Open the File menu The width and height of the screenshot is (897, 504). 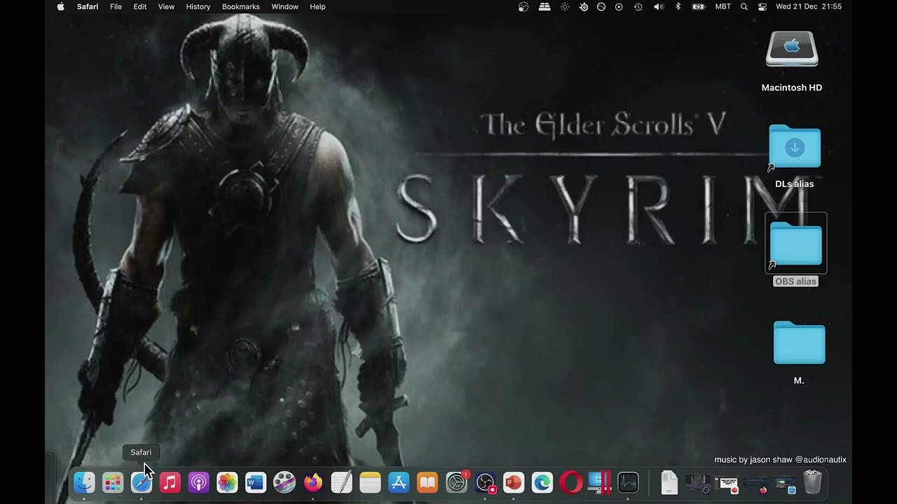click(x=116, y=6)
